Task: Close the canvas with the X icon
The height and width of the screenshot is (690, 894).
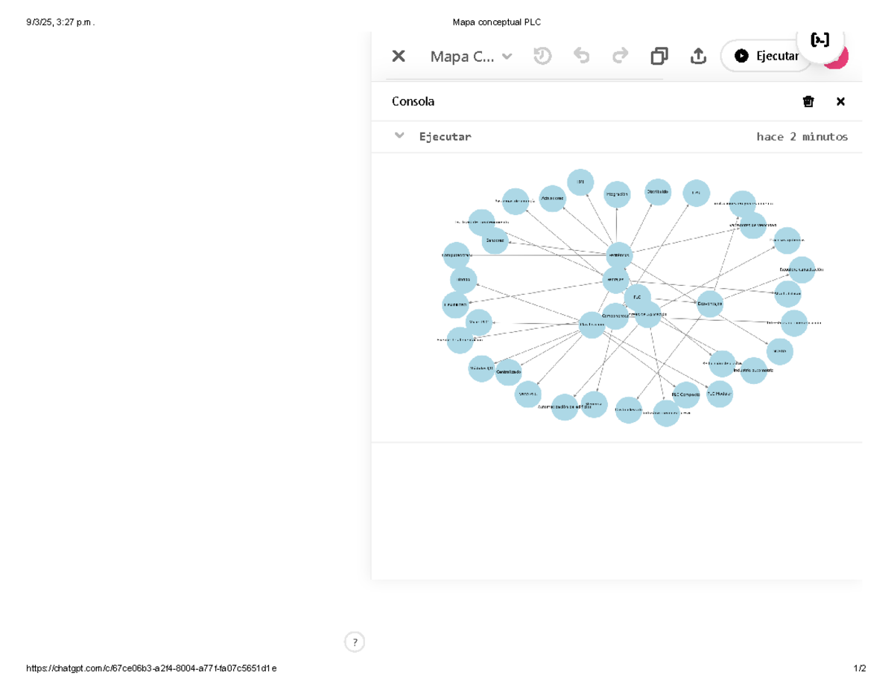Action: pos(399,56)
